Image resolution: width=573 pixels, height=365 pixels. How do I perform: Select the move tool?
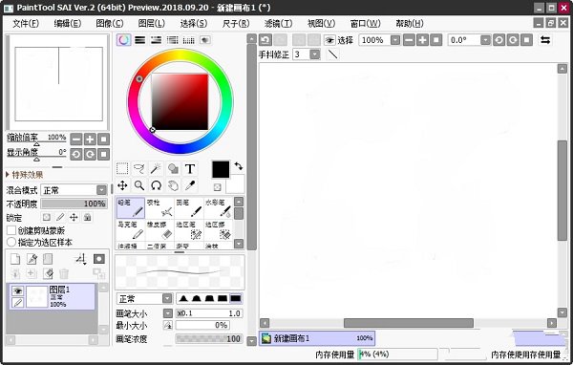(122, 185)
